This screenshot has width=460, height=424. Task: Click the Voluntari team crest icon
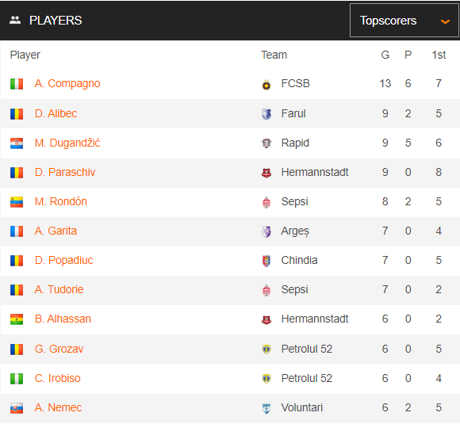point(266,408)
